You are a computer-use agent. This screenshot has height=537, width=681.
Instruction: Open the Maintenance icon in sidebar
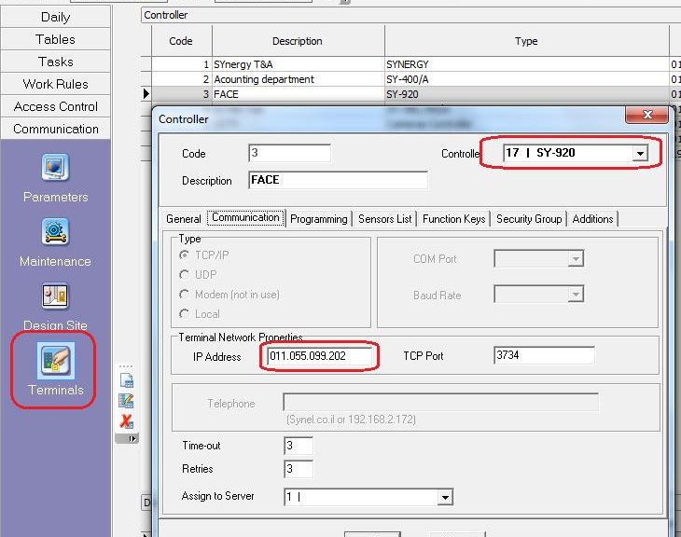pos(55,232)
